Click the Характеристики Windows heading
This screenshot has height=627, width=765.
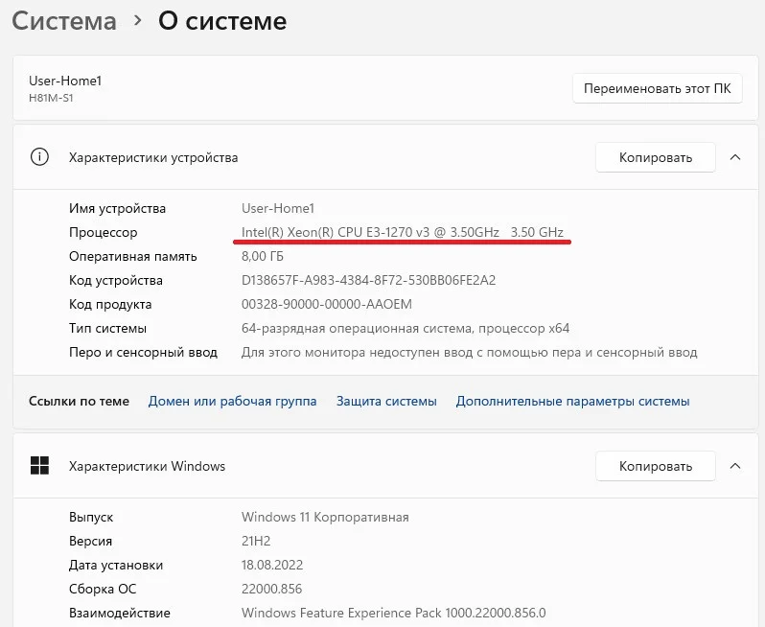147,466
